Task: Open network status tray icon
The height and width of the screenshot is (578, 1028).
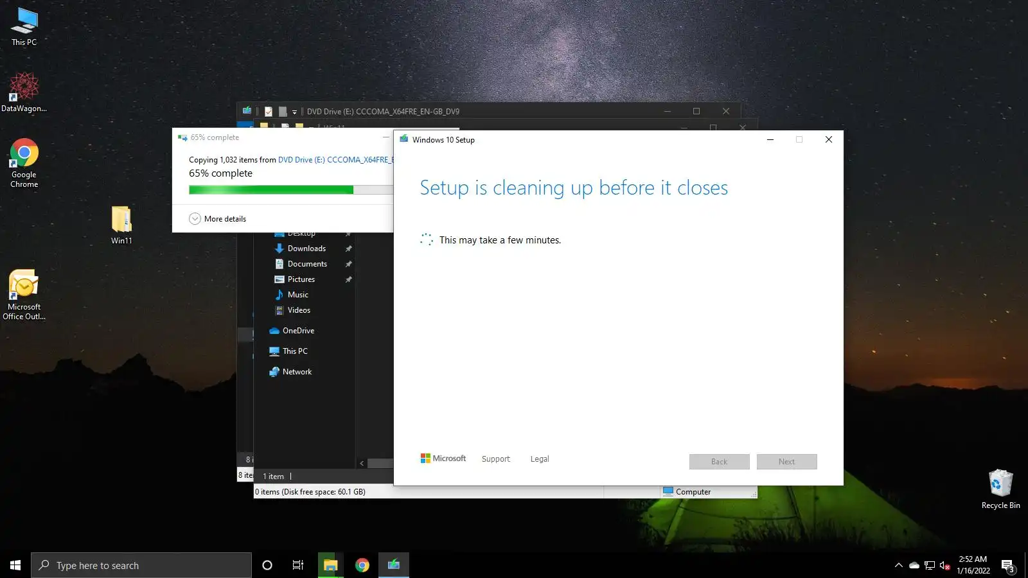Action: coord(929,565)
